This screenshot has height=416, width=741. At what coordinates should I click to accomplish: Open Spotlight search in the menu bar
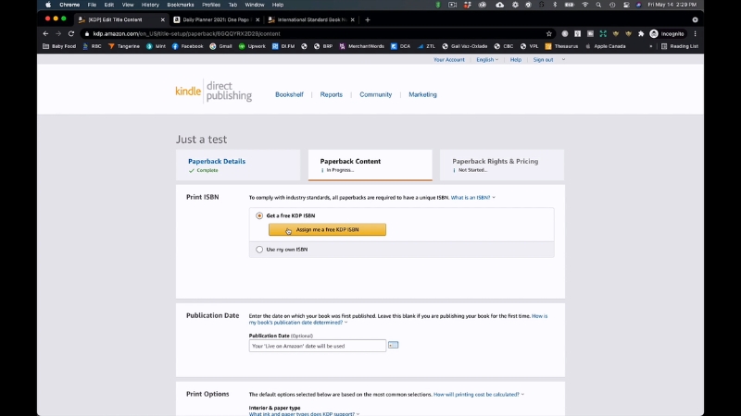(x=598, y=5)
